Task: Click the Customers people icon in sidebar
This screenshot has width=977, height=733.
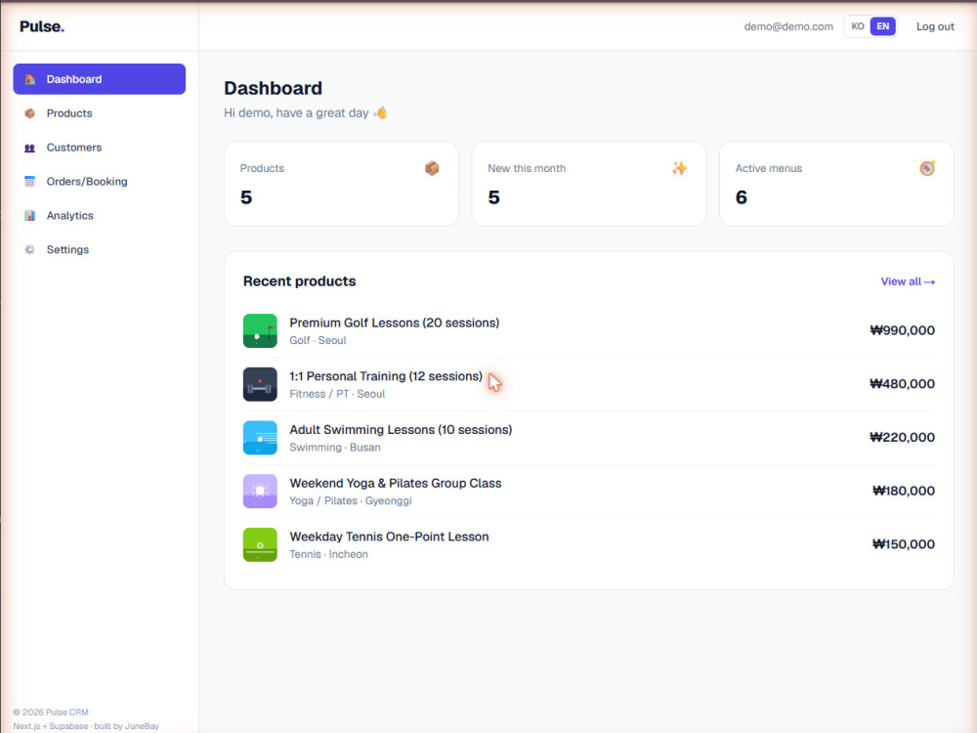Action: 29,148
